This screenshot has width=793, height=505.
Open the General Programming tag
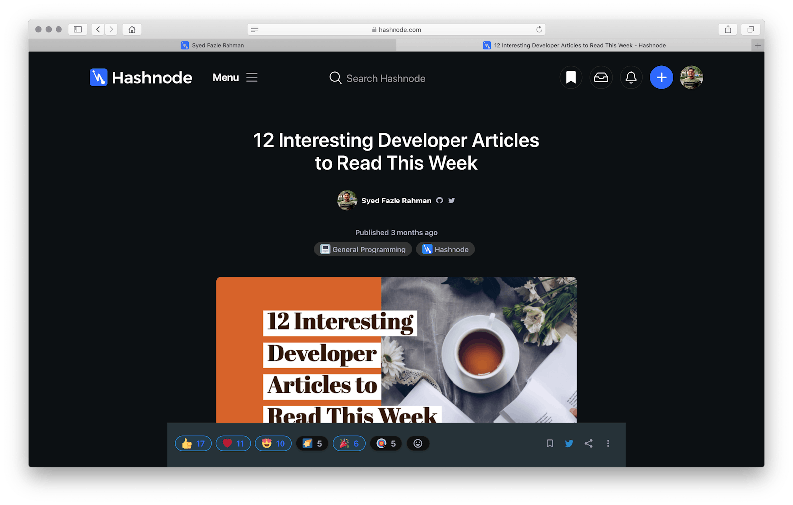(363, 249)
